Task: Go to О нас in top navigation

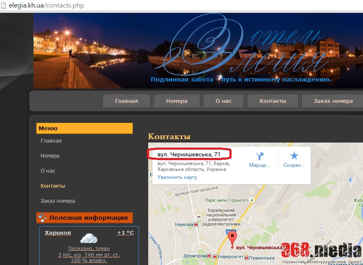Action: (223, 101)
